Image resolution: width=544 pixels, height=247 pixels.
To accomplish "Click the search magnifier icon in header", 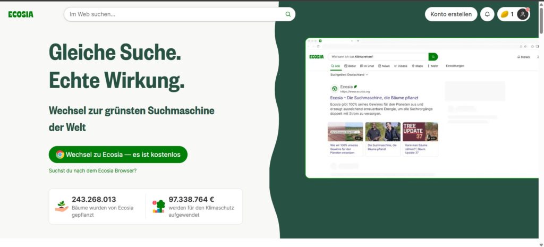I will (x=288, y=14).
